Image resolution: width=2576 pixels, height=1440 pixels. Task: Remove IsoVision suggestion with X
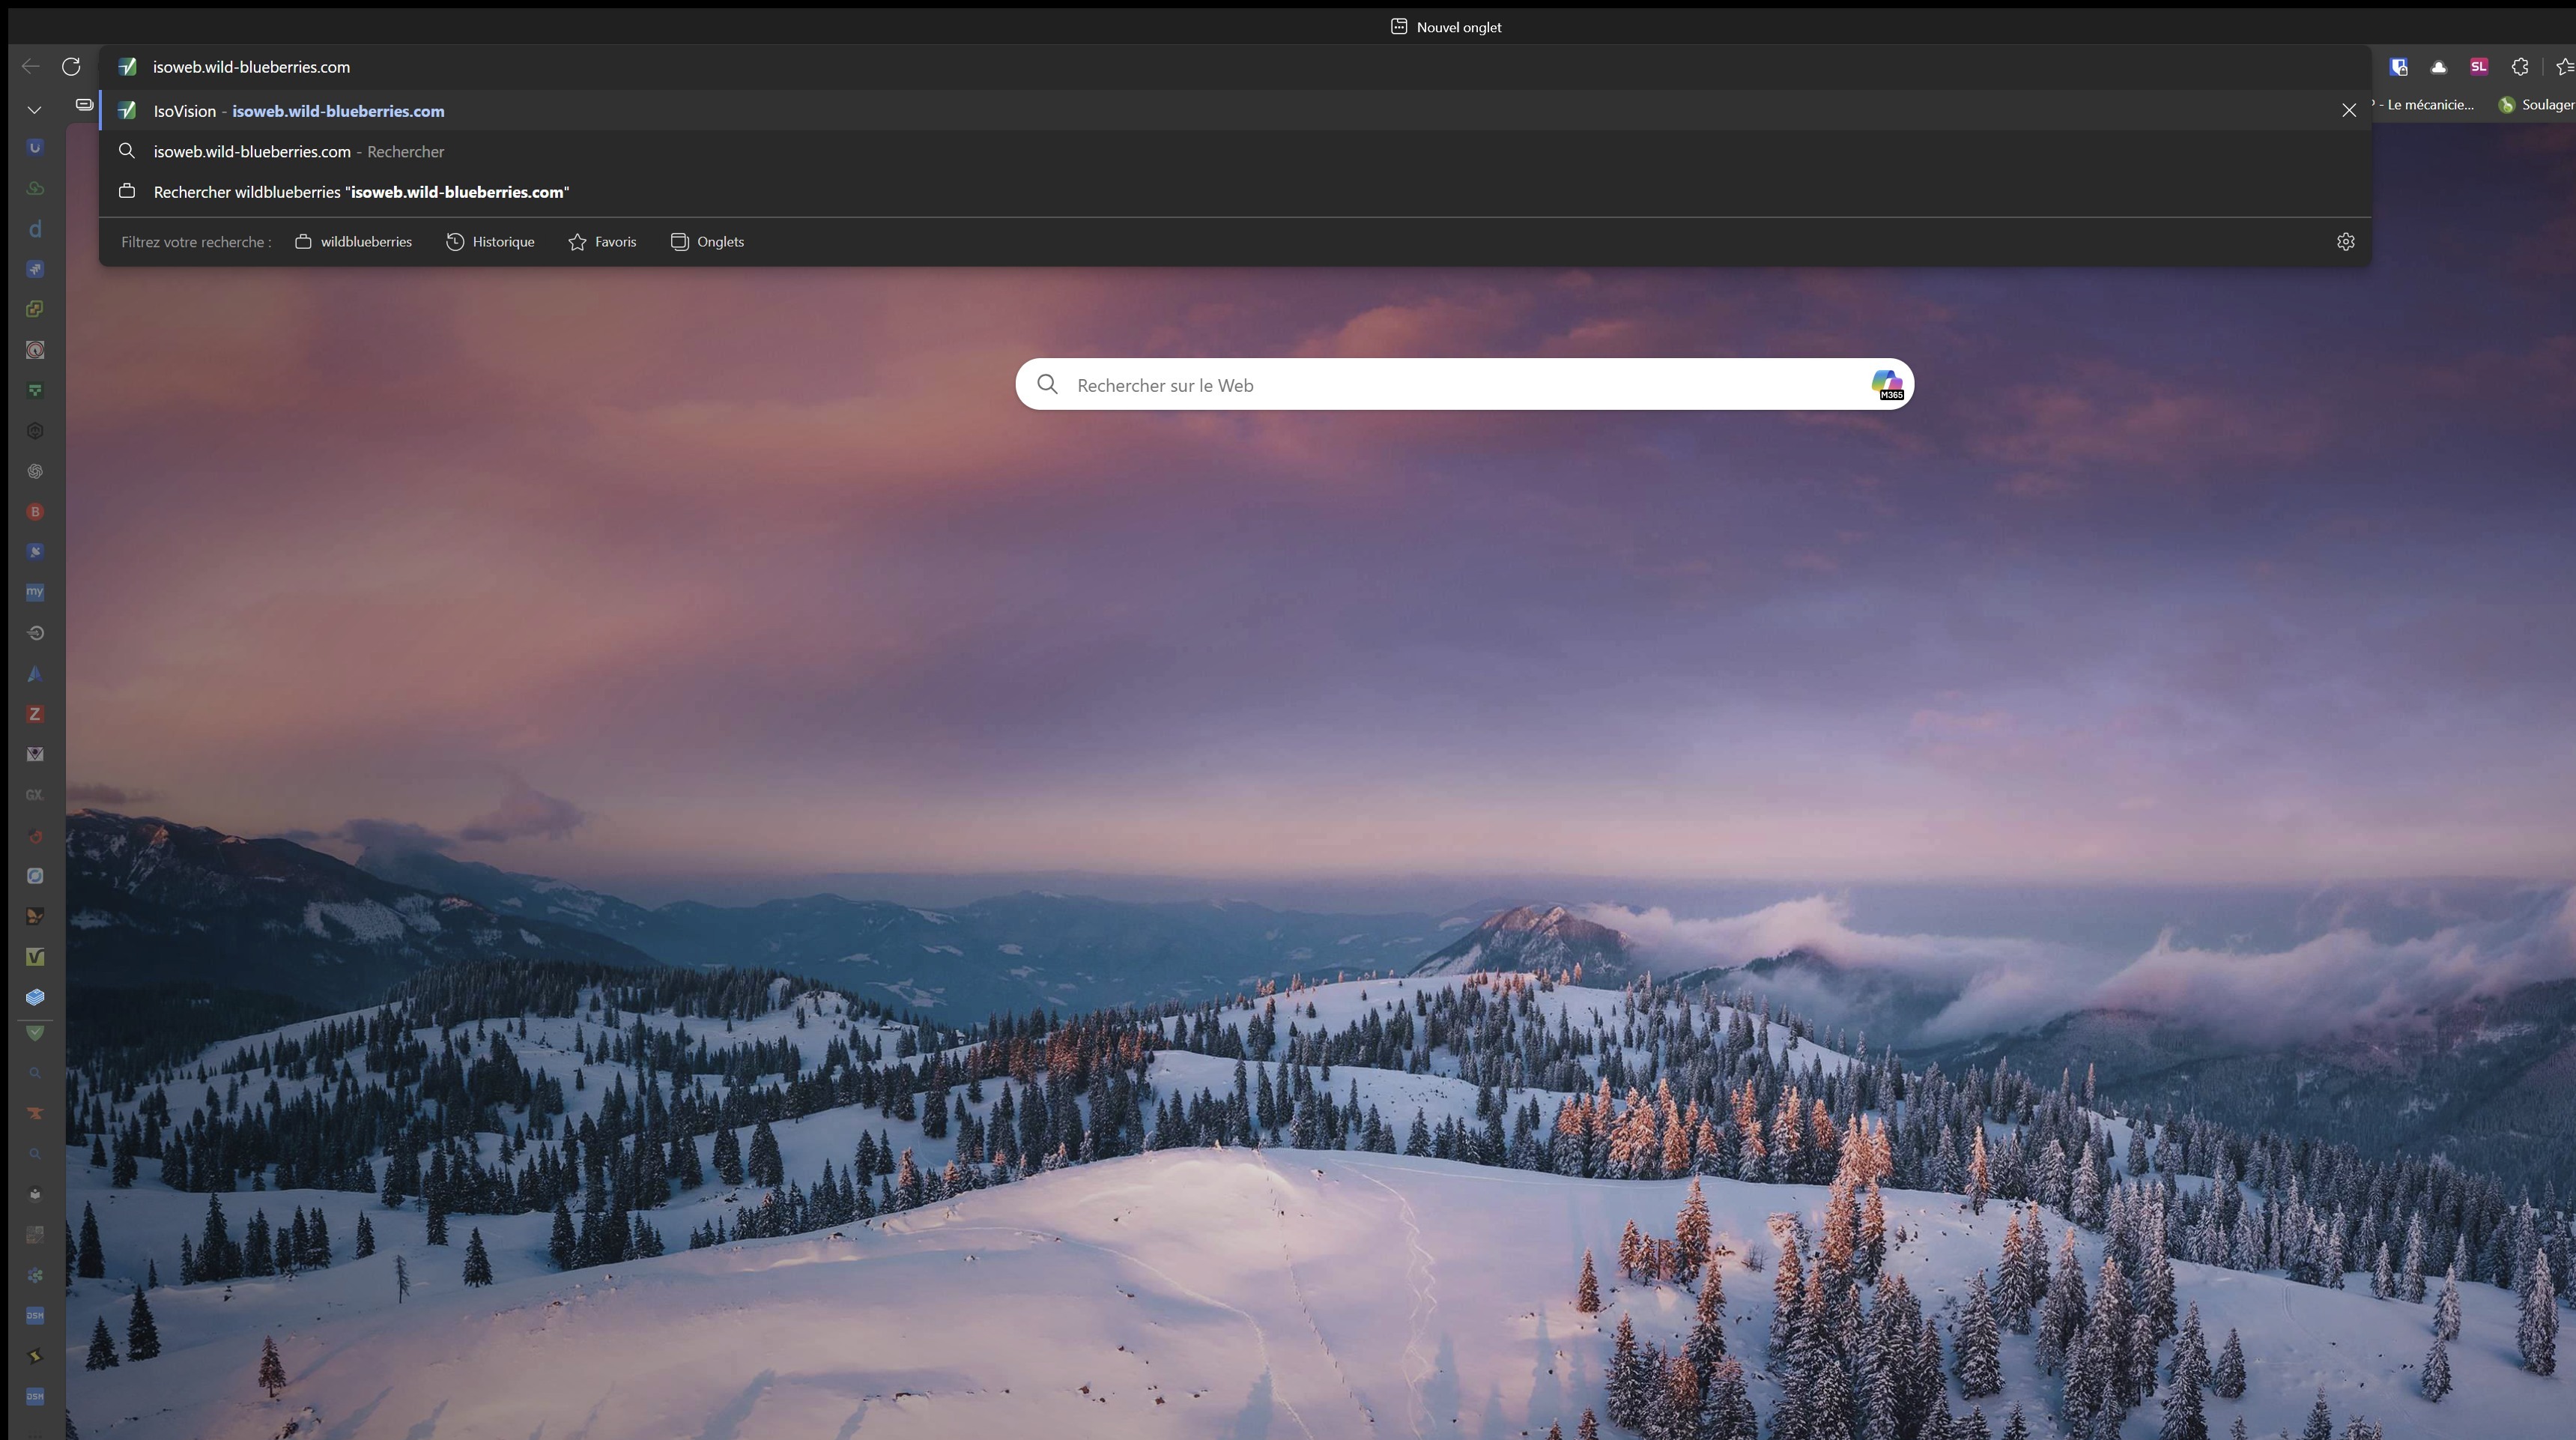(x=2349, y=111)
